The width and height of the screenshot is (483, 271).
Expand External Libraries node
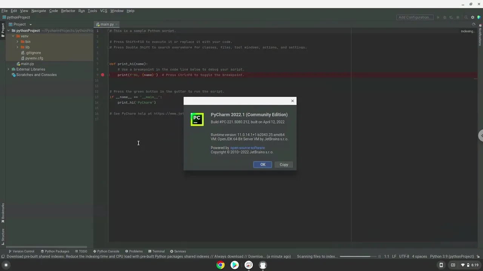[8, 69]
